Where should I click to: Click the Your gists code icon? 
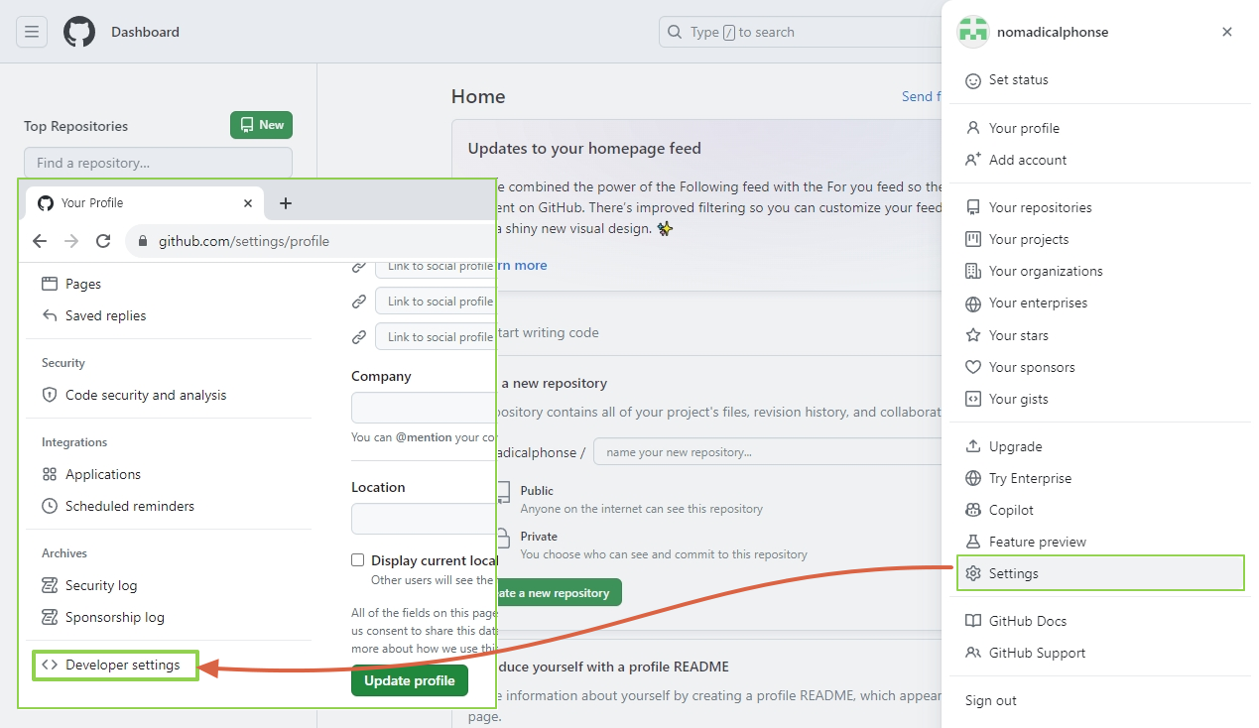tap(973, 399)
